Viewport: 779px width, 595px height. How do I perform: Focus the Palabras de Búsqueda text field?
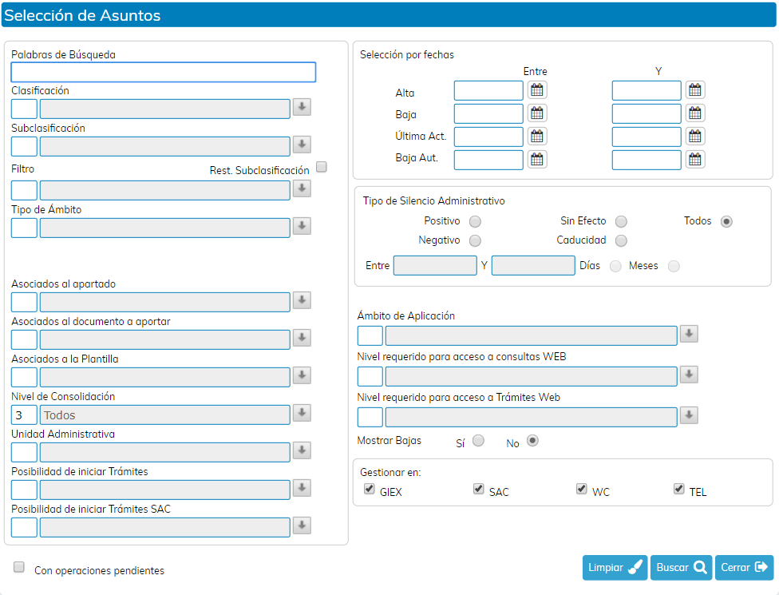[164, 73]
